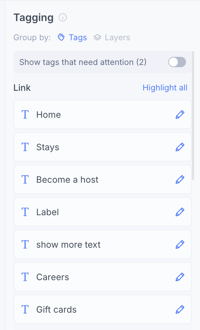200x330 pixels.
Task: Group by Tags
Action: pyautogui.click(x=72, y=37)
